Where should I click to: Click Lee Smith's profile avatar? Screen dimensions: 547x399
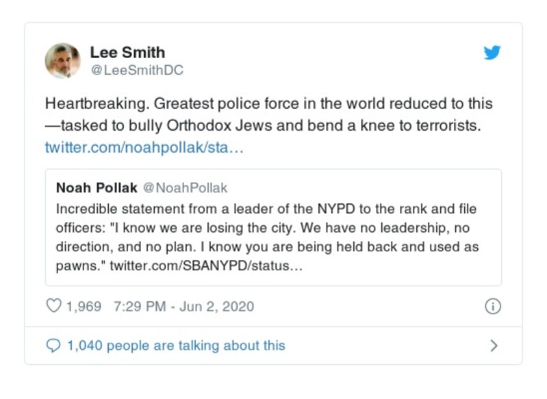tap(62, 60)
